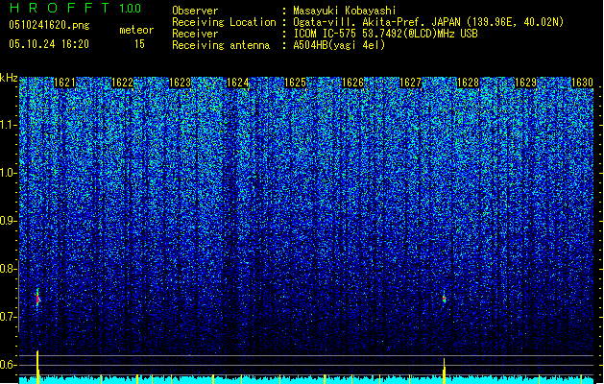Click the 1.1 kHz axis label

[9, 125]
